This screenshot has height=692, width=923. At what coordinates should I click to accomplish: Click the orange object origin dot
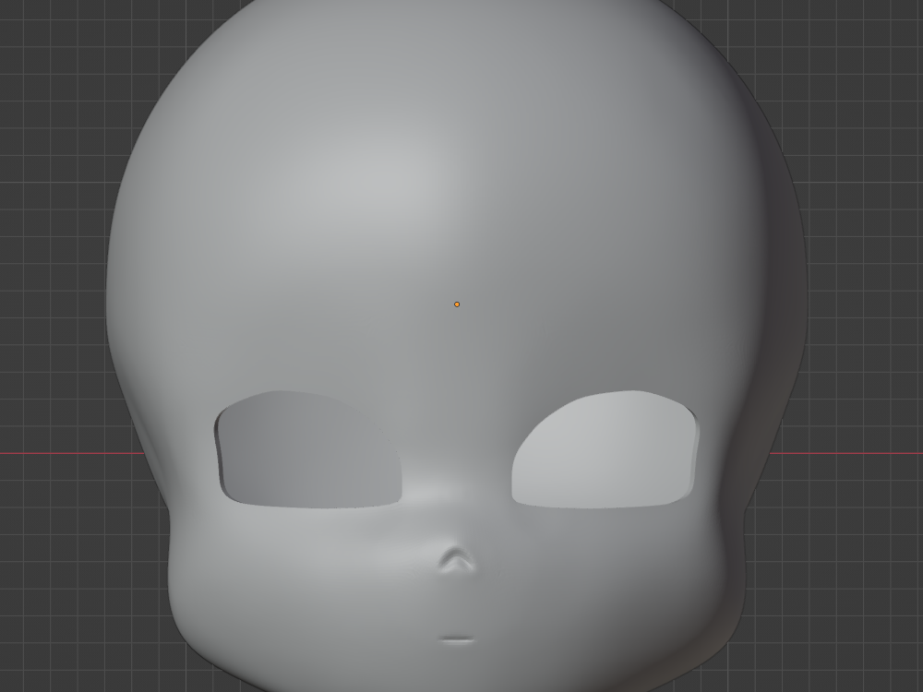point(457,304)
